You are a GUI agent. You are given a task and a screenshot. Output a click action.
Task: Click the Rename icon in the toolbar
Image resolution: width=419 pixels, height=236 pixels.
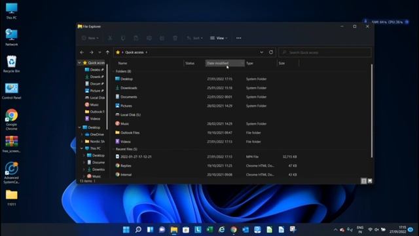149,38
